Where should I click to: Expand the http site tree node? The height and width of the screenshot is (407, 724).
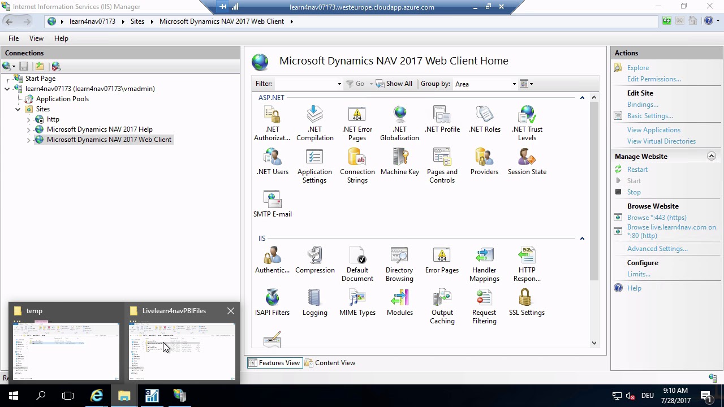coord(28,119)
